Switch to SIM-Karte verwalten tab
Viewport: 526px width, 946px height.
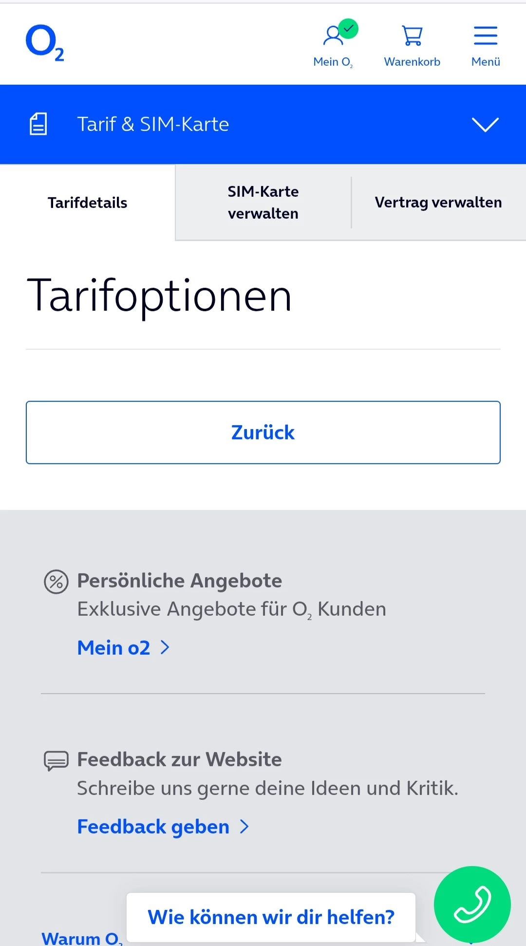tap(263, 203)
